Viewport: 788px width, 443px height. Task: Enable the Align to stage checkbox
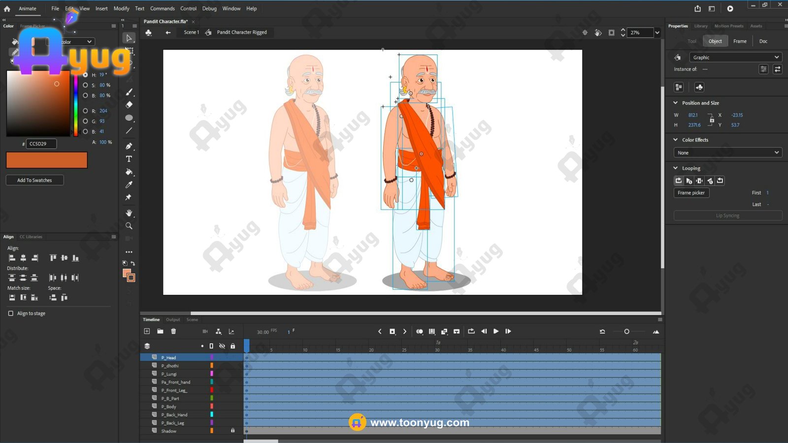(x=11, y=314)
